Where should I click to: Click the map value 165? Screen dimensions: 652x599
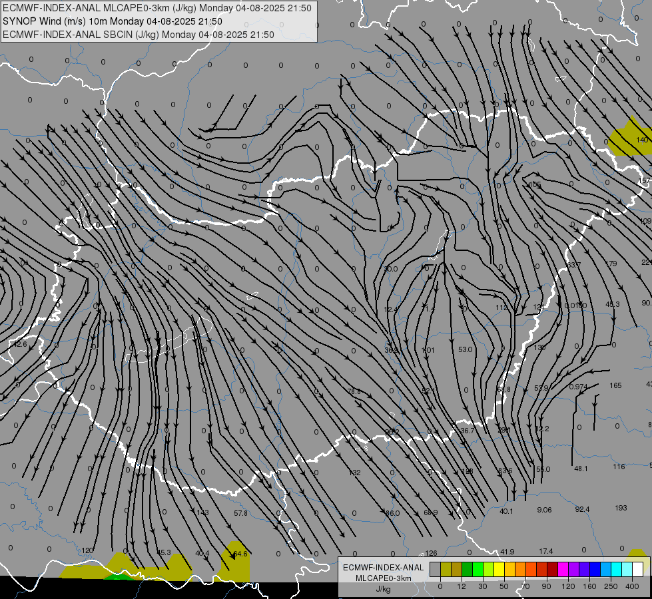coord(615,385)
